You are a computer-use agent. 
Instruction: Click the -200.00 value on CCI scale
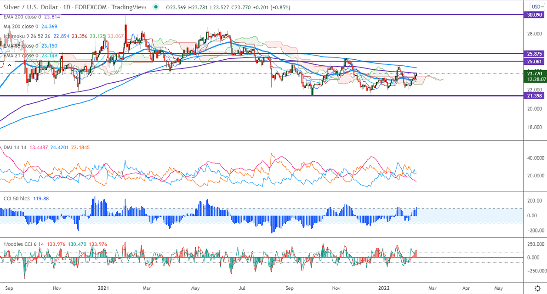click(x=536, y=231)
